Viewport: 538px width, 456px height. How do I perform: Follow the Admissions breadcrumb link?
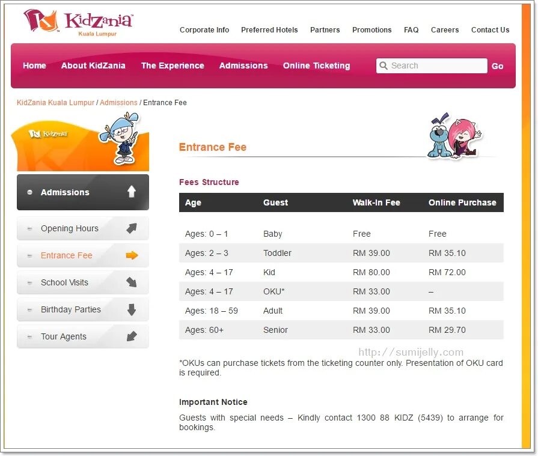tap(118, 103)
